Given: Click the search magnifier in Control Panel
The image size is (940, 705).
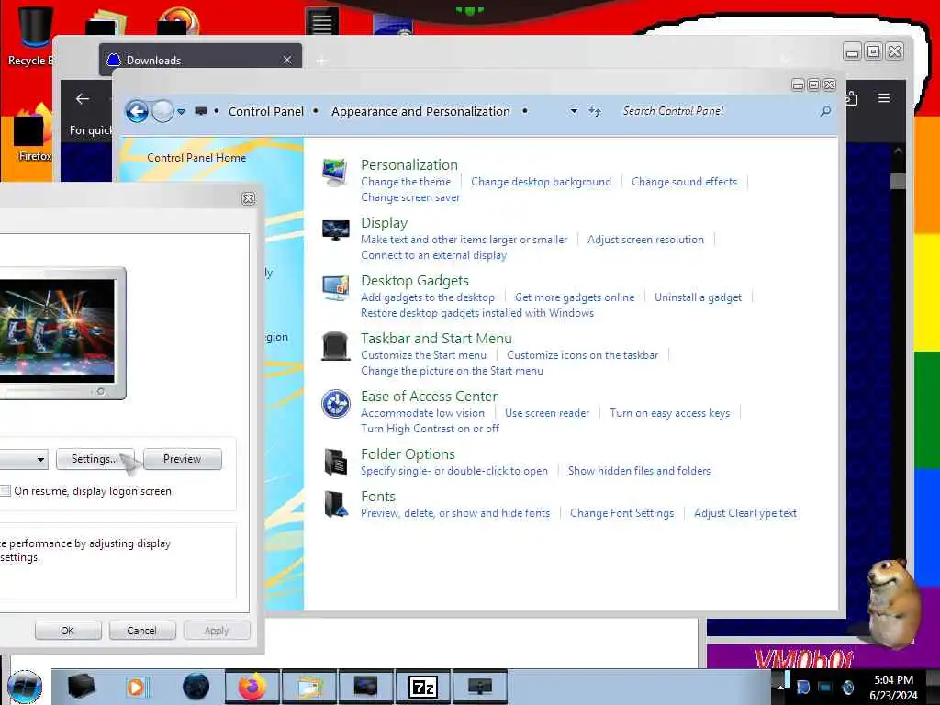Looking at the screenshot, I should point(825,111).
